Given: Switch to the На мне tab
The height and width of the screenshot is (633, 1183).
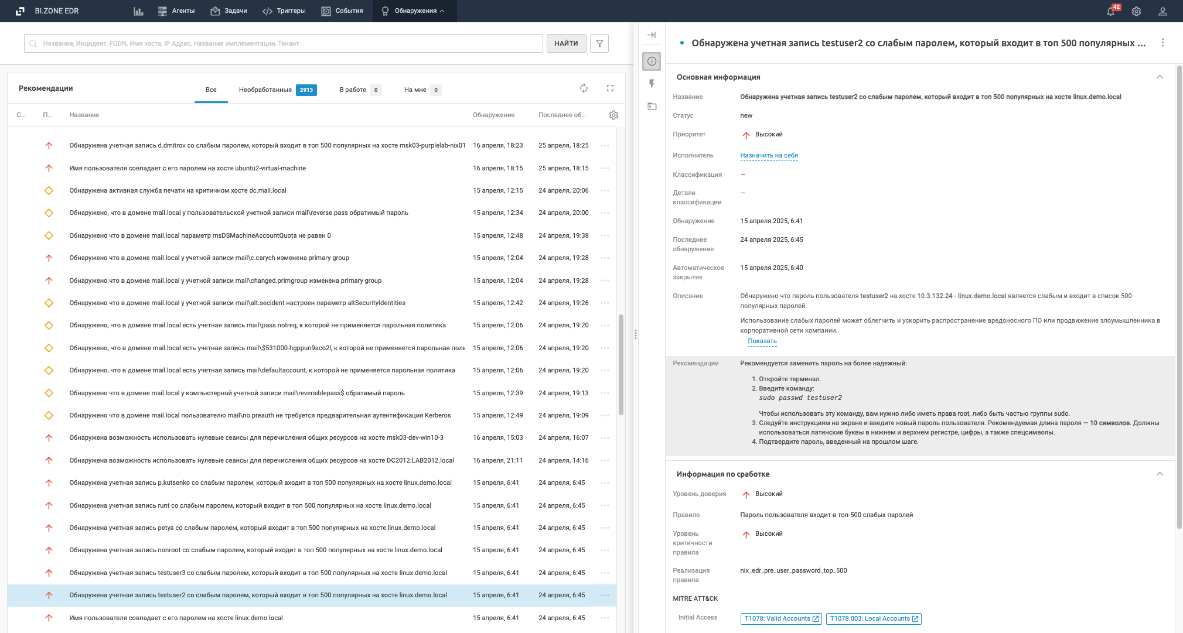Looking at the screenshot, I should [x=422, y=90].
